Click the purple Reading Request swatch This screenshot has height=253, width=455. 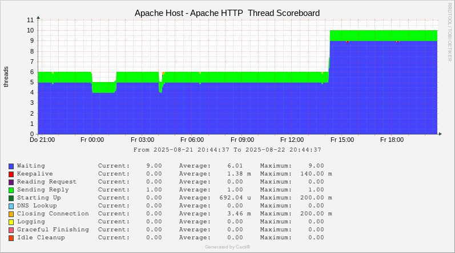pyautogui.click(x=11, y=182)
